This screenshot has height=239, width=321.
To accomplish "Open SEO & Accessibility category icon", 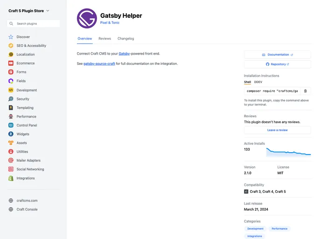I will [11, 45].
